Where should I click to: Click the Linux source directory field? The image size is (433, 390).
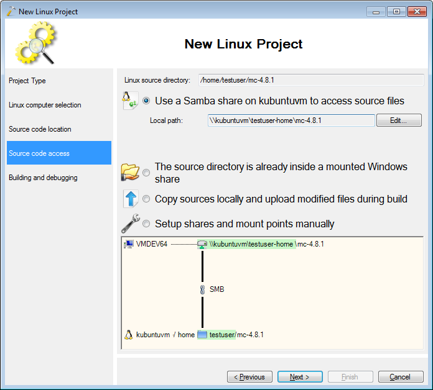pyautogui.click(x=311, y=80)
